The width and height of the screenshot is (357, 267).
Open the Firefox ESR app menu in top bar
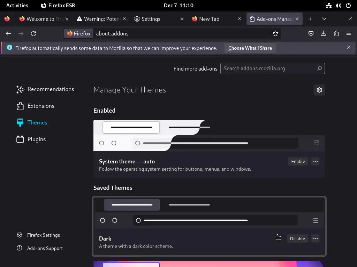click(x=58, y=6)
